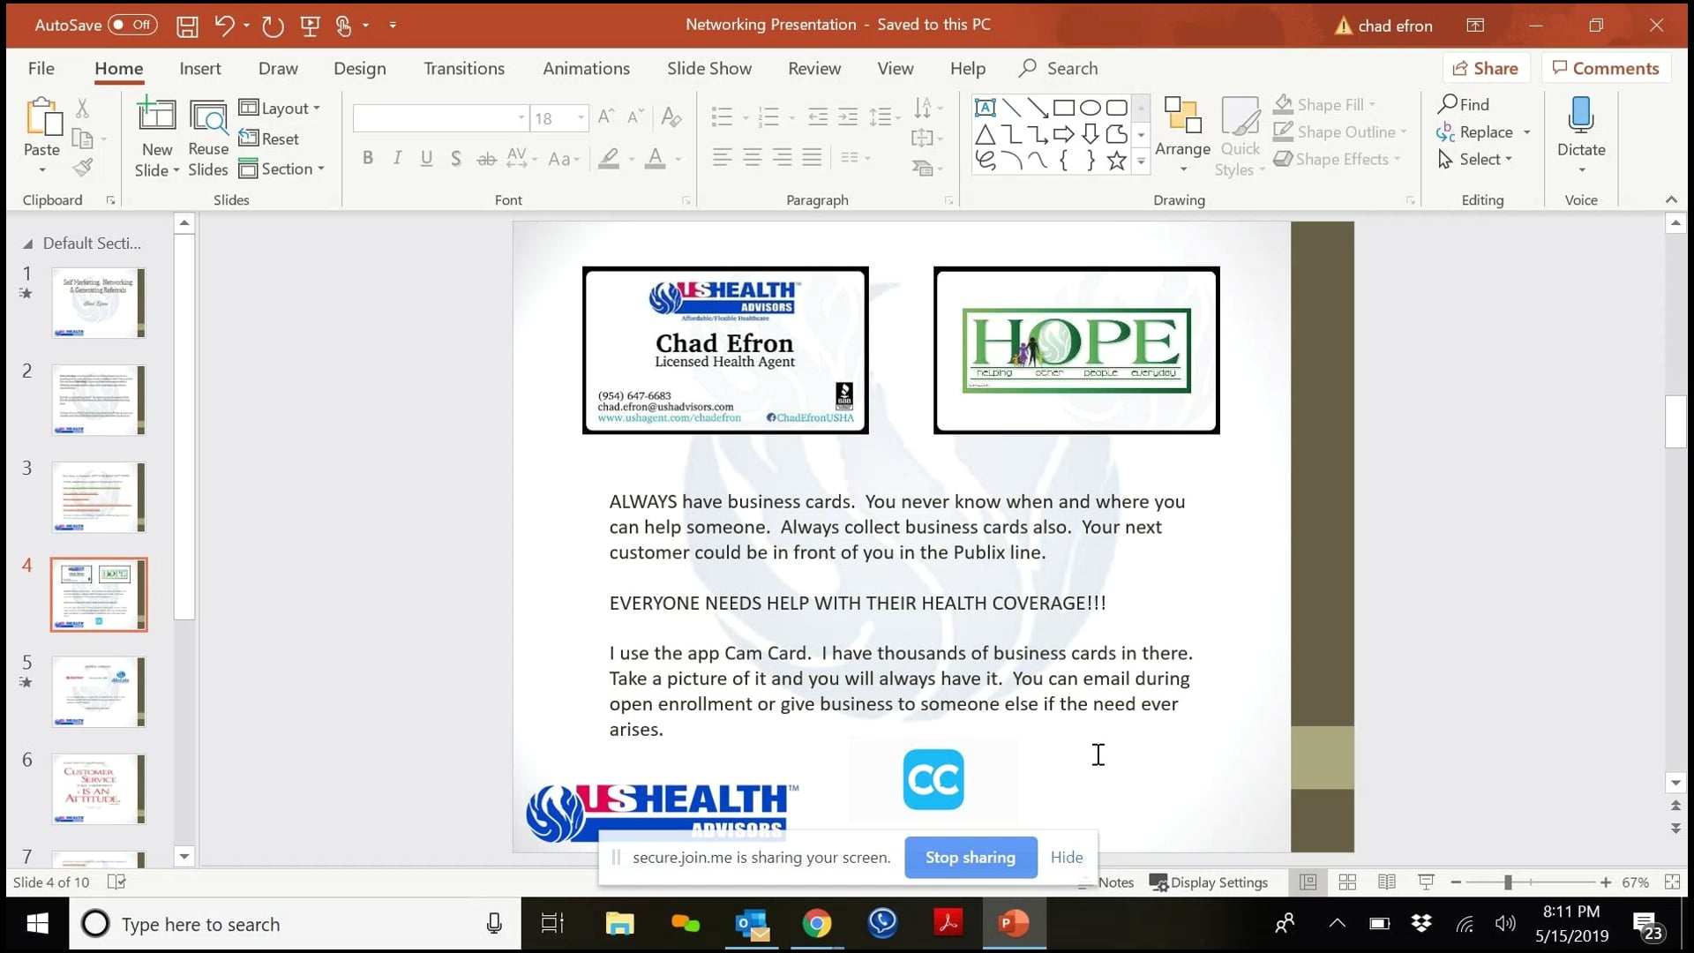Toggle Normal view button in status bar
This screenshot has width=1694, height=953.
(1308, 882)
